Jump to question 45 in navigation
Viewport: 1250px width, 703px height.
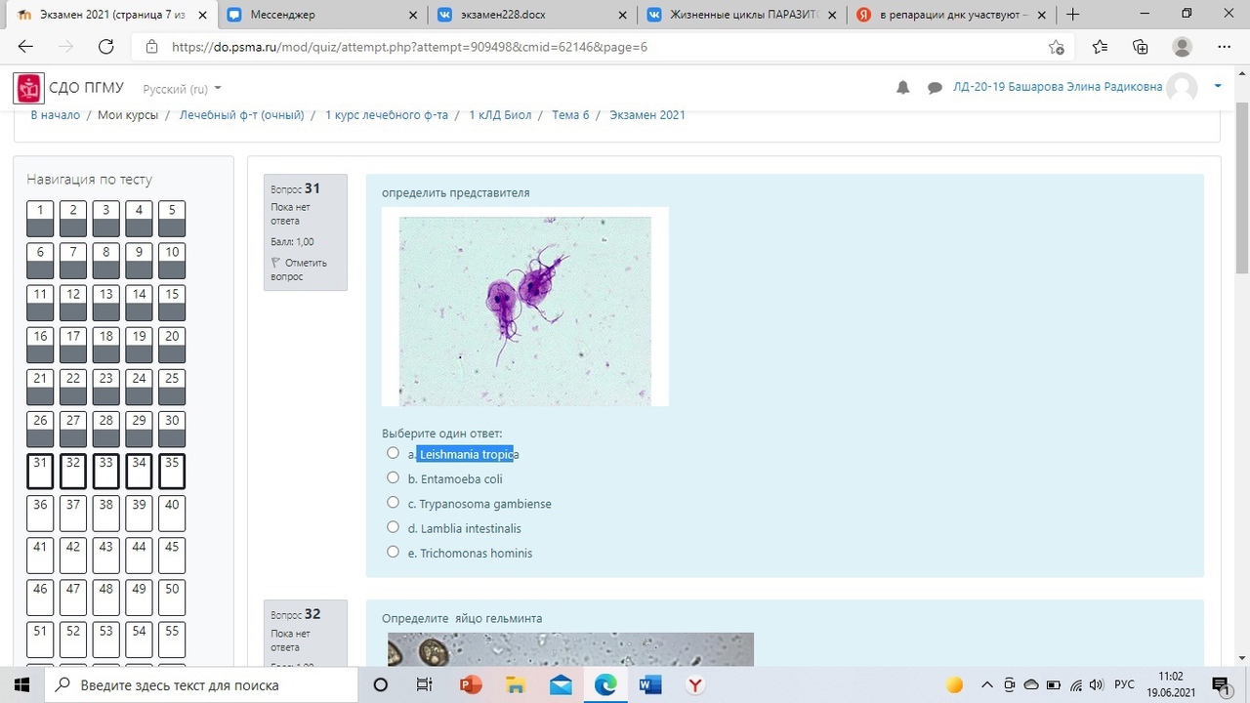click(172, 556)
